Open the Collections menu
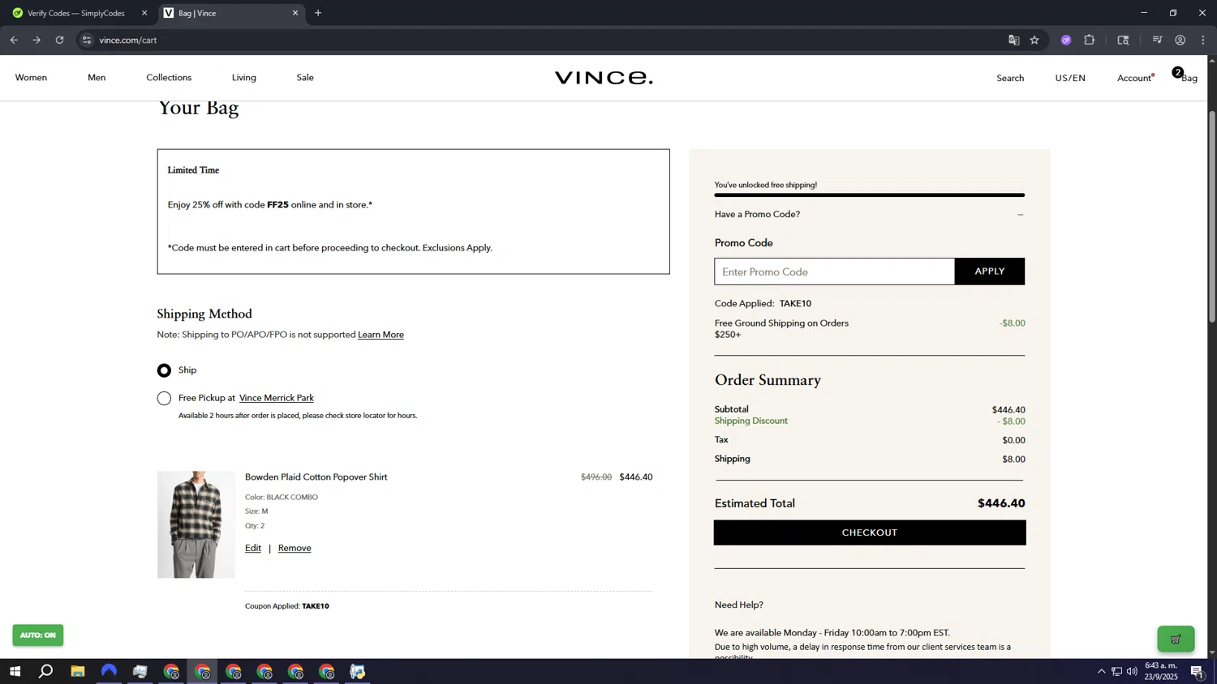 (x=169, y=78)
